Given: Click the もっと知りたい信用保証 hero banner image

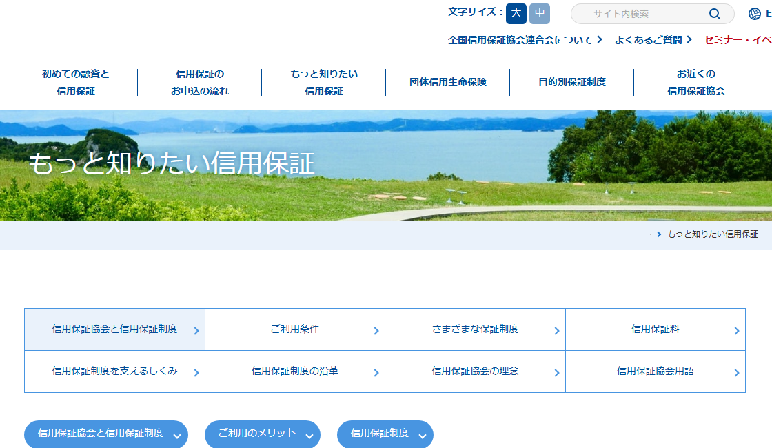Looking at the screenshot, I should tap(386, 165).
